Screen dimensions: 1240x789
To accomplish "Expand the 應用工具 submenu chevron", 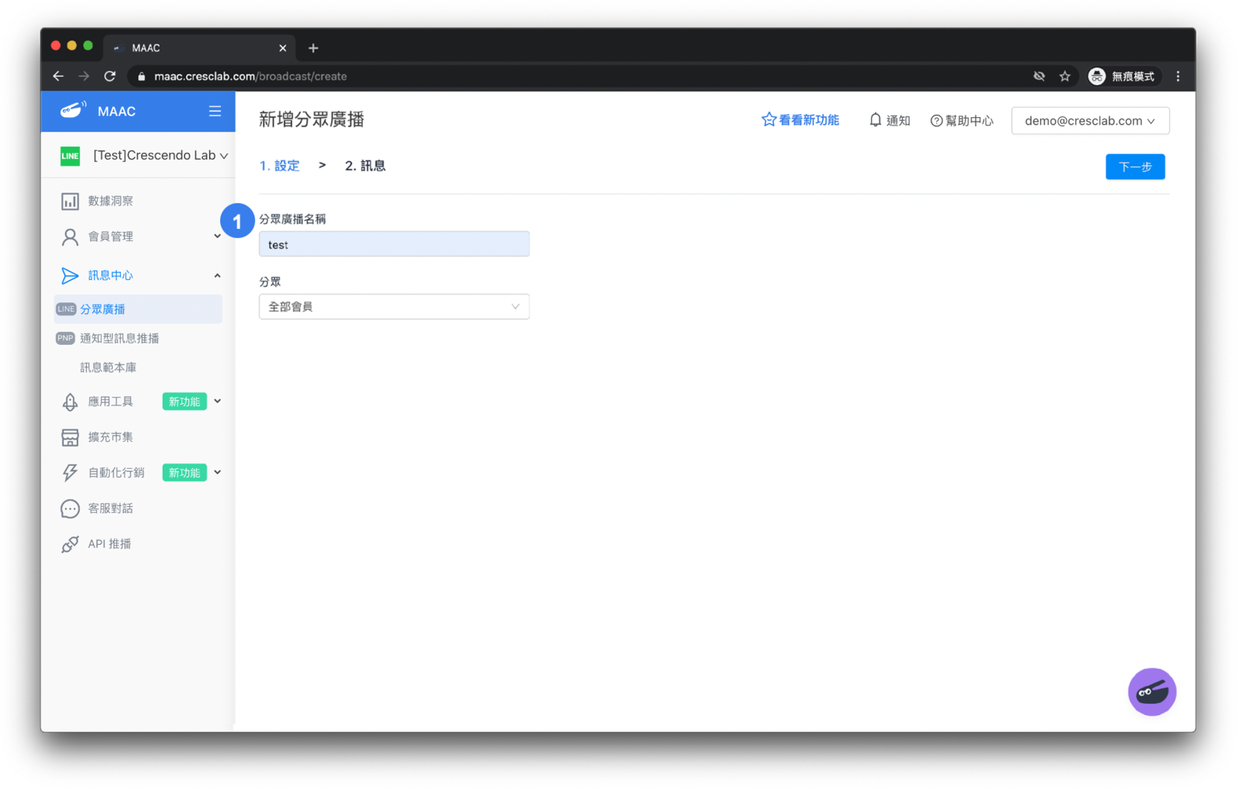I will click(x=218, y=401).
